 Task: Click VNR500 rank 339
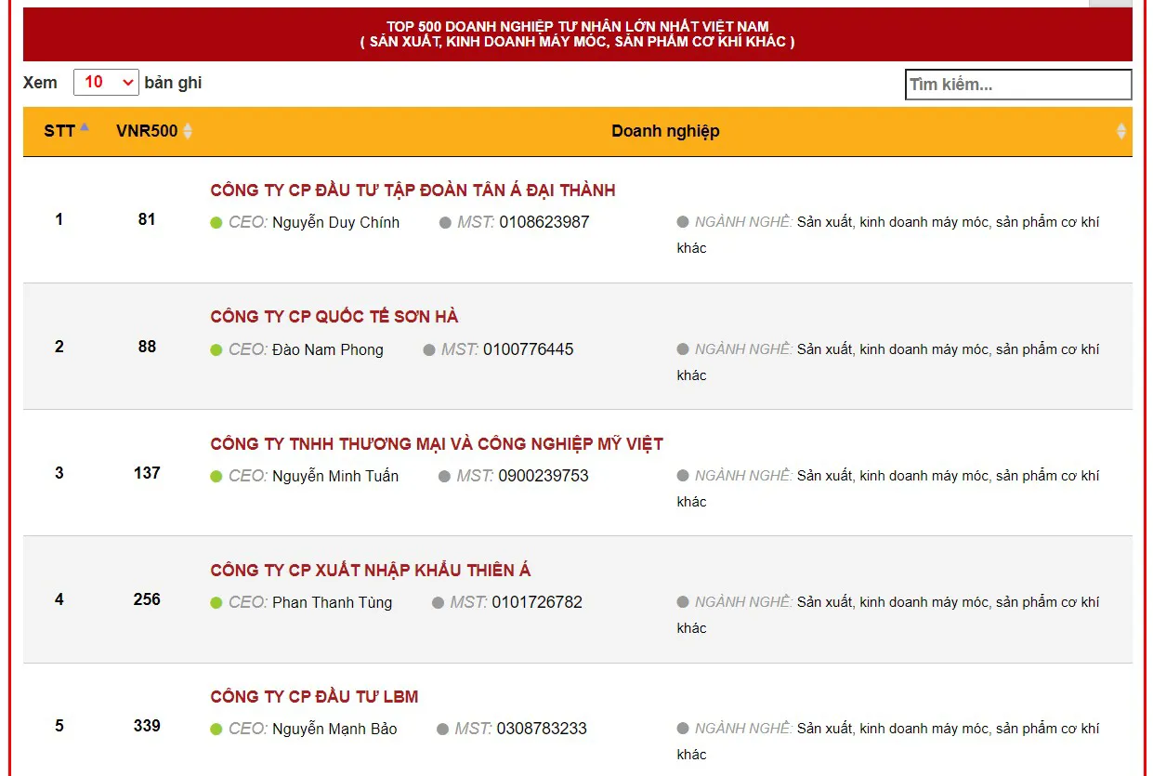(x=147, y=726)
